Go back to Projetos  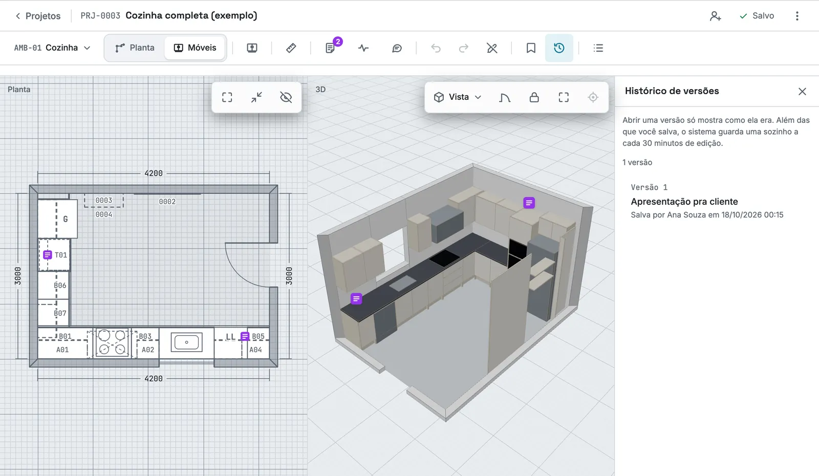38,16
